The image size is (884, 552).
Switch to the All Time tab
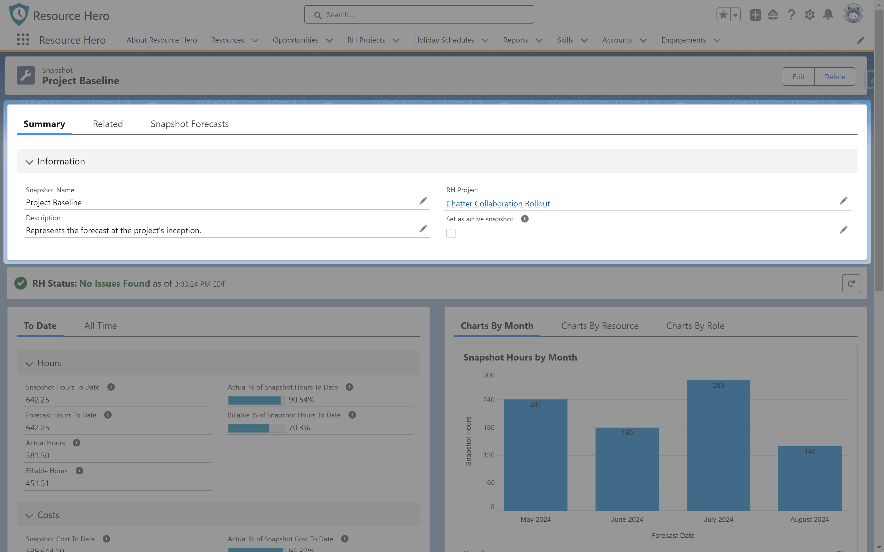pos(100,326)
